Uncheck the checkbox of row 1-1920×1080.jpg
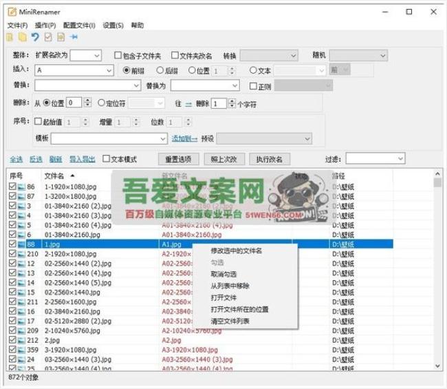 [x=12, y=187]
